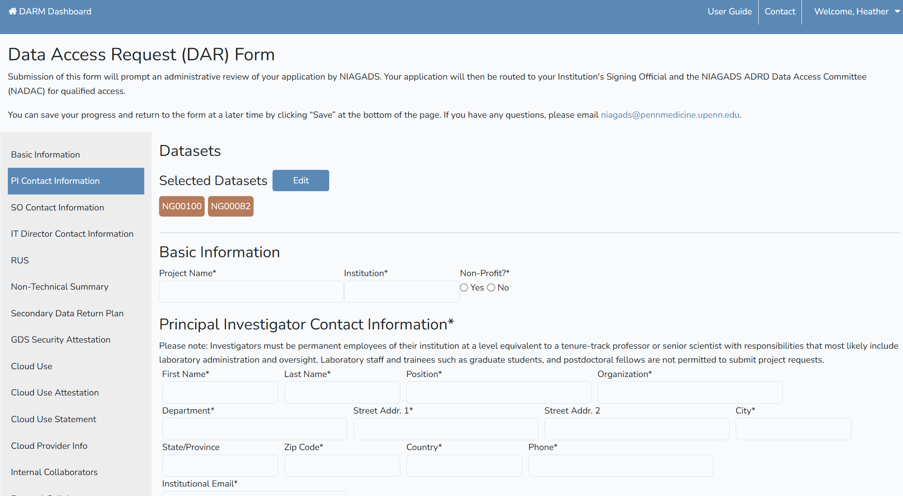Select No for Non-Profit
The image size is (903, 496).
(491, 288)
